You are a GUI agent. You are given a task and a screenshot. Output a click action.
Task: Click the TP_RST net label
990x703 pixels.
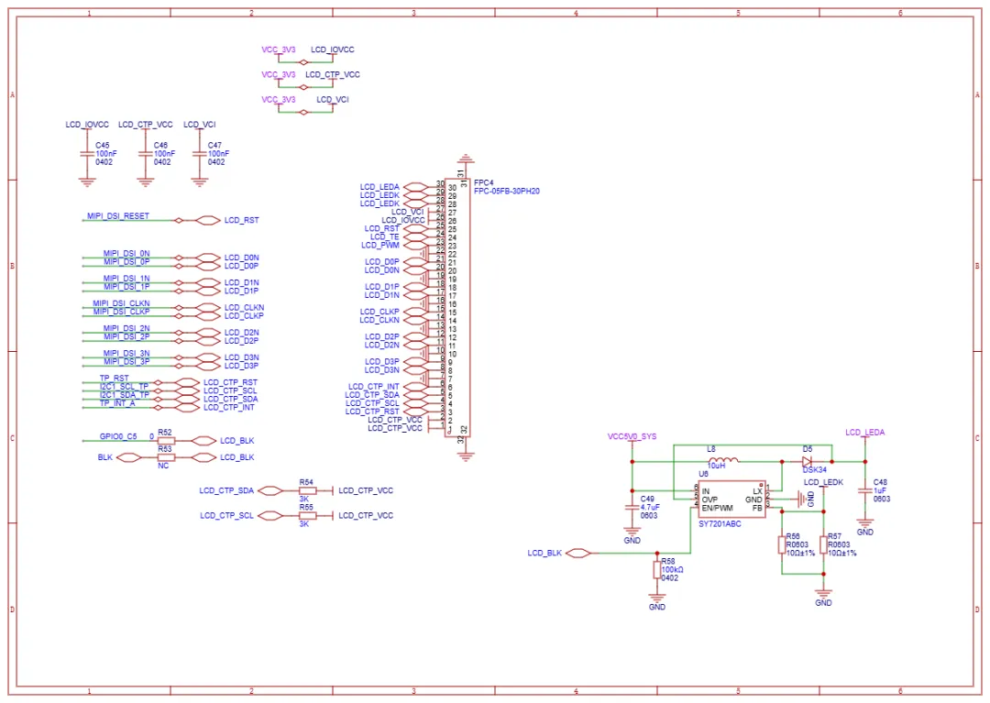click(115, 378)
